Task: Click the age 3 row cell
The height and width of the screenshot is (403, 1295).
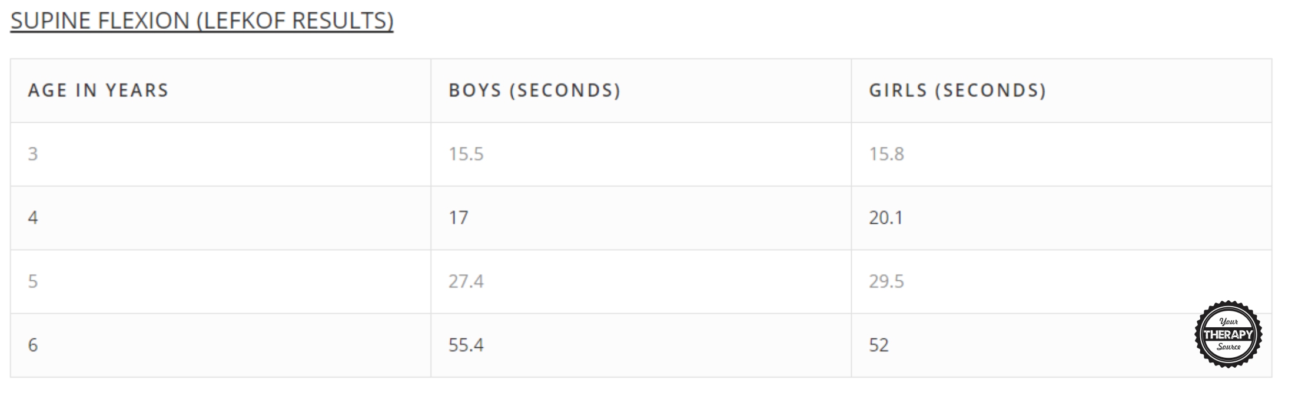Action: pos(33,154)
